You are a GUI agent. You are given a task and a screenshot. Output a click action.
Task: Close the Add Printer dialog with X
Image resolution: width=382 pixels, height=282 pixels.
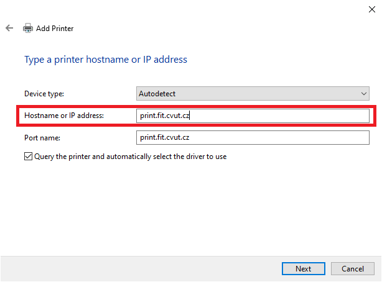point(372,9)
